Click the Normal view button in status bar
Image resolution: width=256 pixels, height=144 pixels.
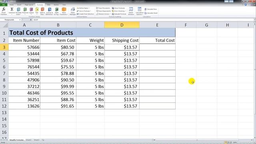pos(226,142)
